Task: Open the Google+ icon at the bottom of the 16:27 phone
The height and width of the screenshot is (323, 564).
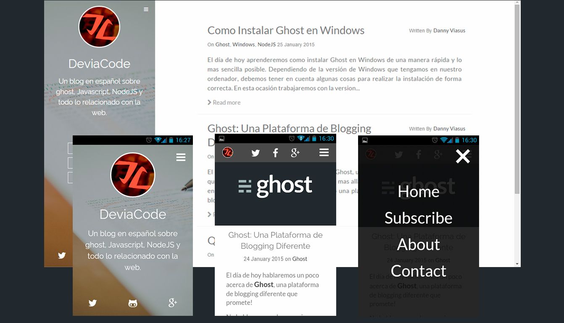Action: [x=173, y=302]
